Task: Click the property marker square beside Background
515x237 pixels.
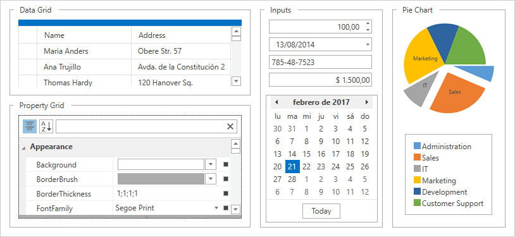Action: pyautogui.click(x=226, y=164)
